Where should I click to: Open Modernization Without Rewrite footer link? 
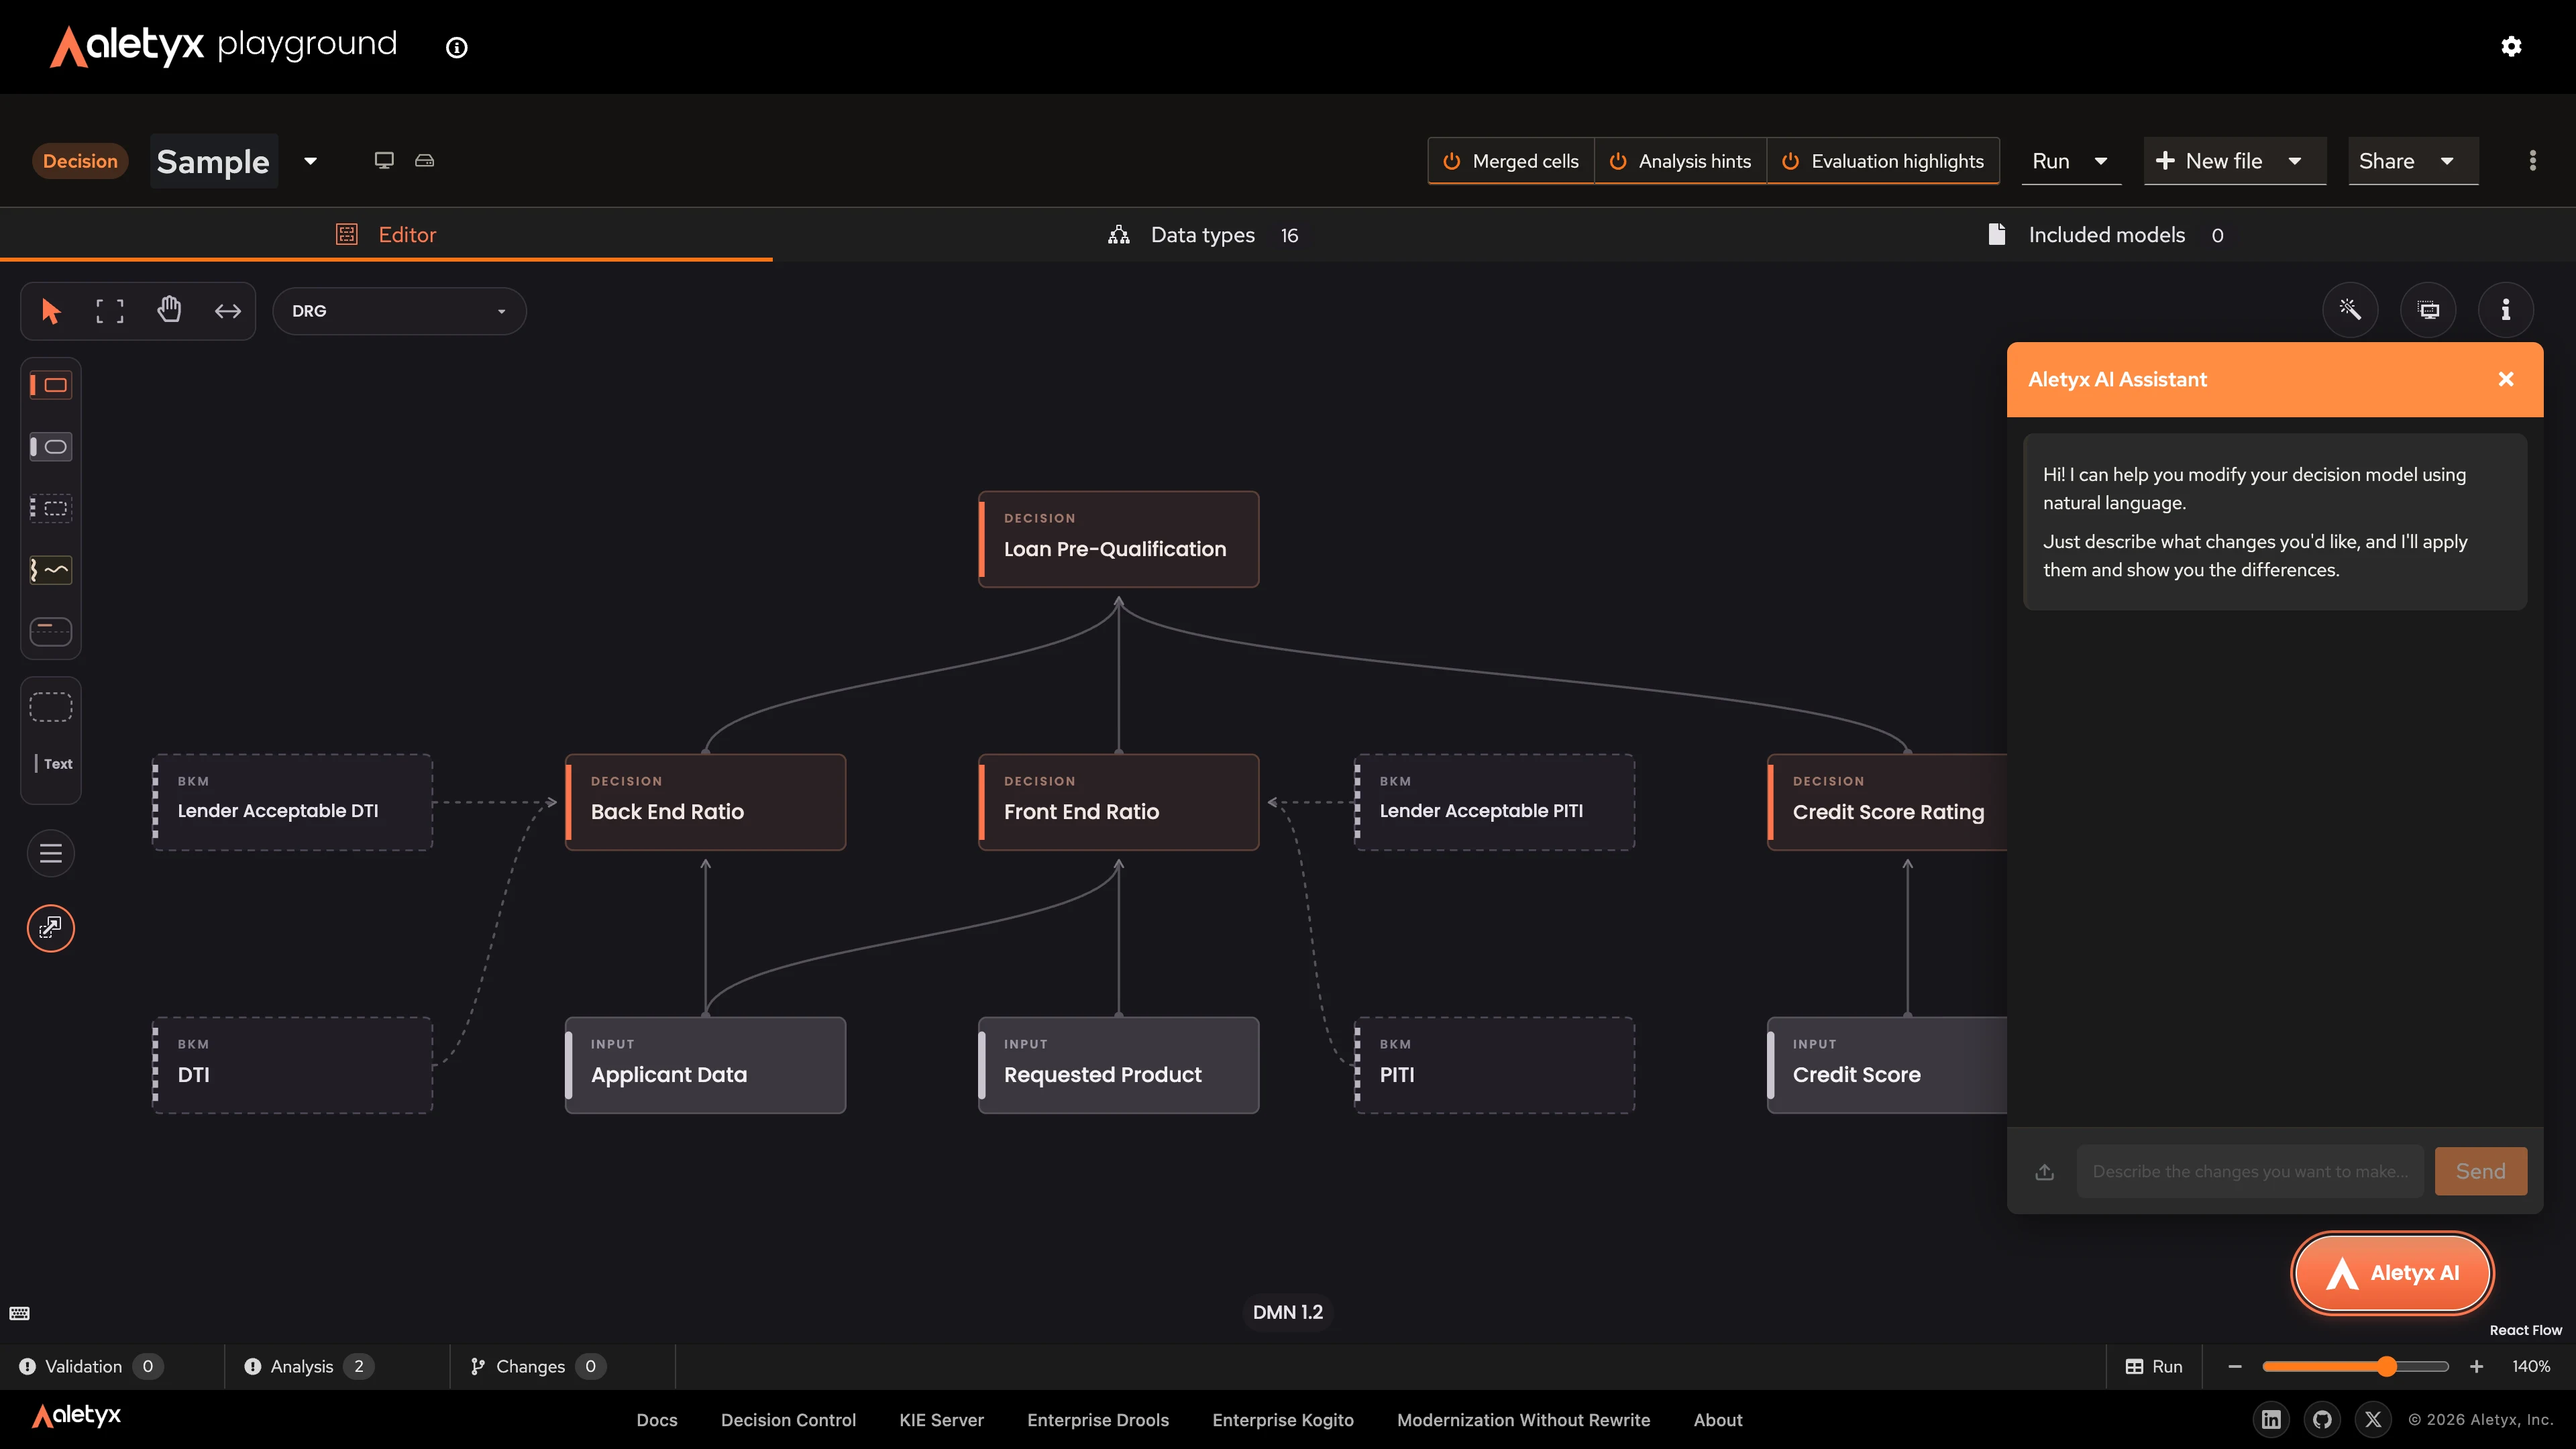[1523, 1420]
